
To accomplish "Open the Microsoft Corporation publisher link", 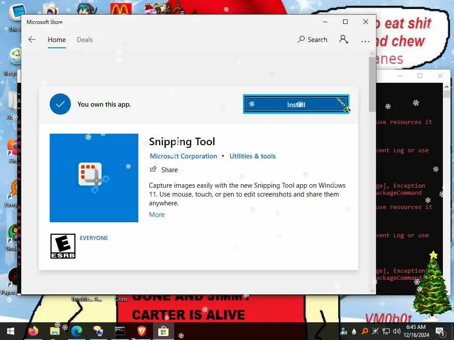I will 183,156.
